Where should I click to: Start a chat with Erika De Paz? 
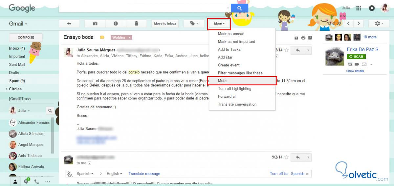(350, 64)
